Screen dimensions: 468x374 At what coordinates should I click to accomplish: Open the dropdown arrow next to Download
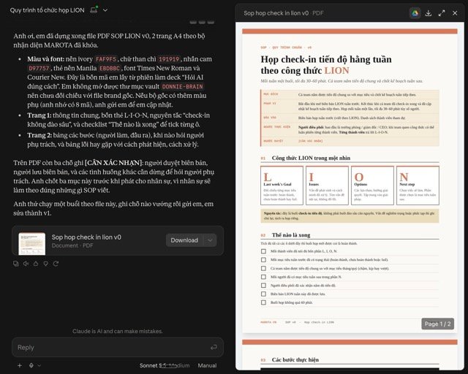pyautogui.click(x=210, y=240)
